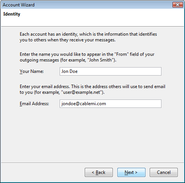Click the bold Identity heading
185x183 pixels.
(x=12, y=14)
